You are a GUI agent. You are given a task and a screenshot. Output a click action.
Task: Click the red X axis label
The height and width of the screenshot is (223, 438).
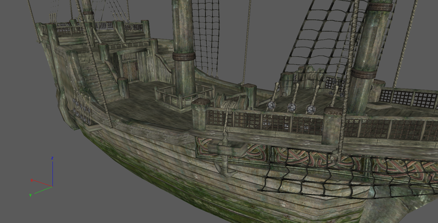coord(32,180)
